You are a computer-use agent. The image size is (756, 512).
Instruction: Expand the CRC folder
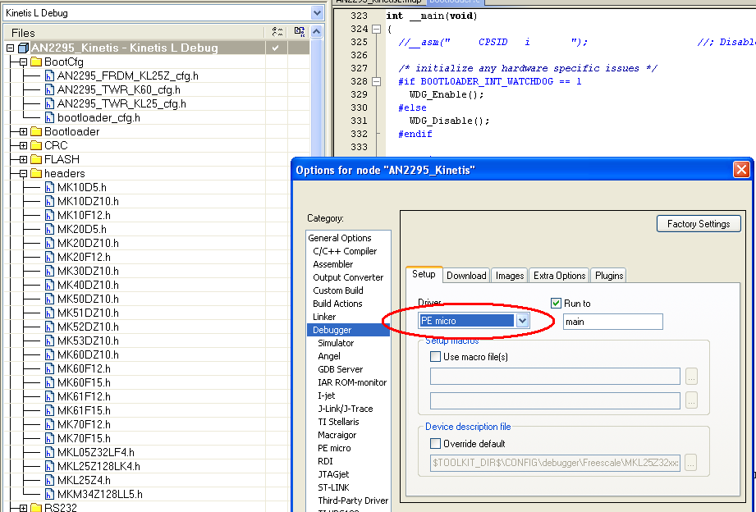point(23,145)
